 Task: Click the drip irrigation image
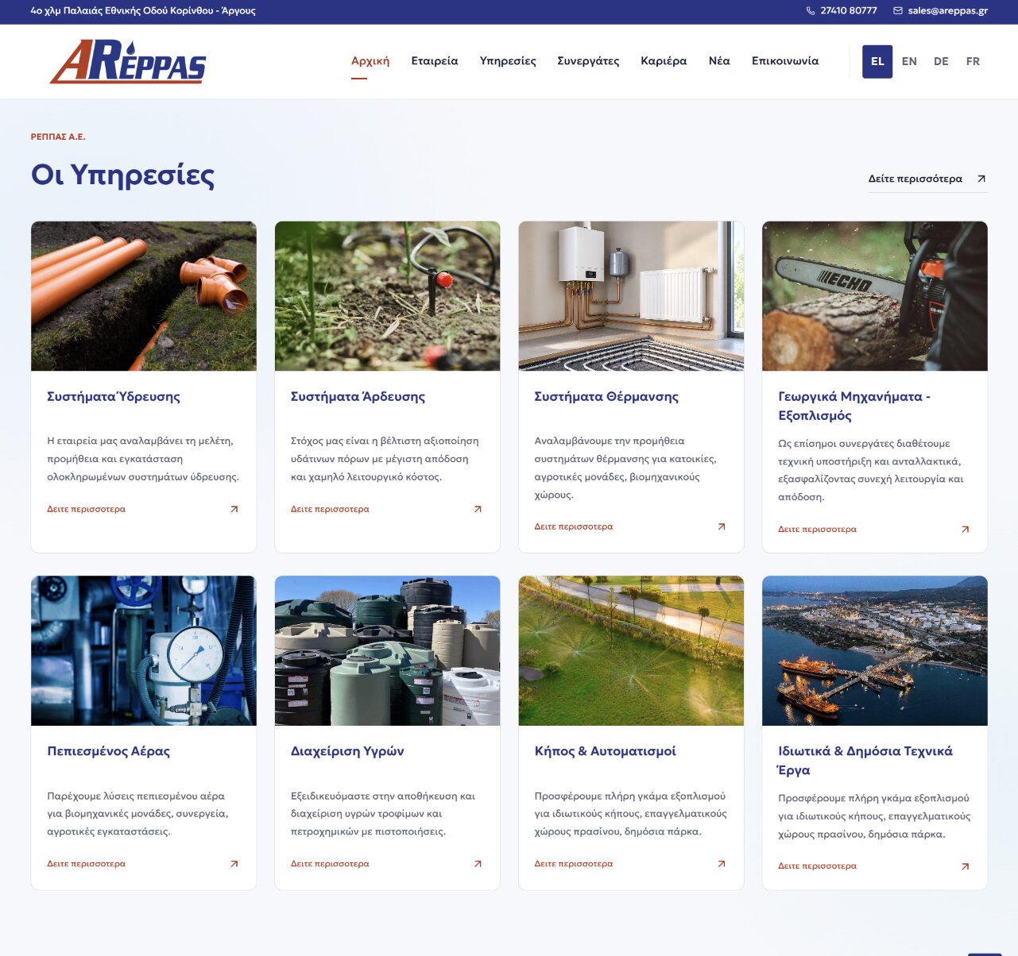click(388, 296)
